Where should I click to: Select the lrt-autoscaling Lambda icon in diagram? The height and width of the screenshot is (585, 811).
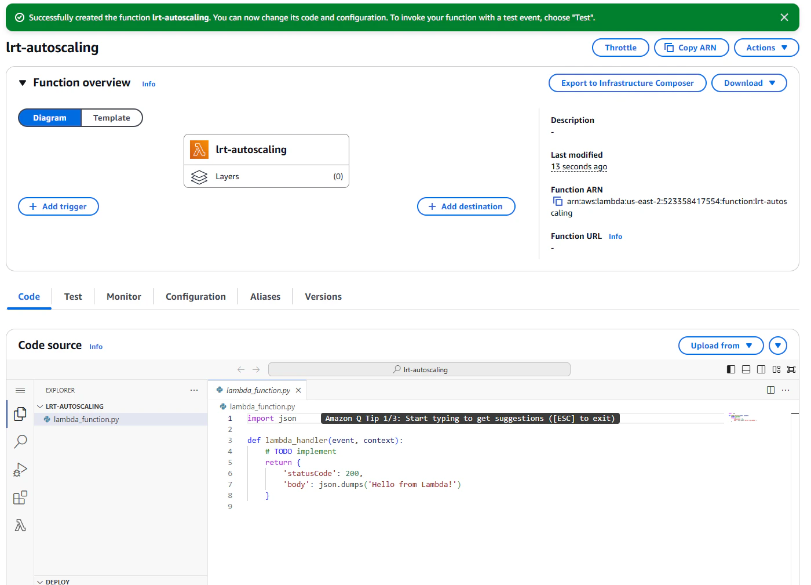coord(199,150)
